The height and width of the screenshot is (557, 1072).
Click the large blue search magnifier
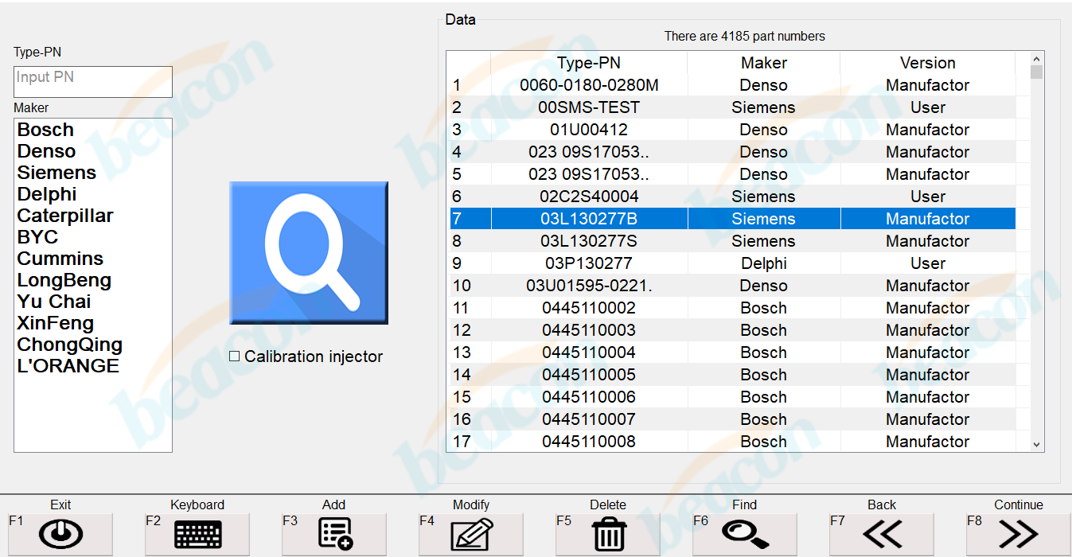tap(309, 253)
